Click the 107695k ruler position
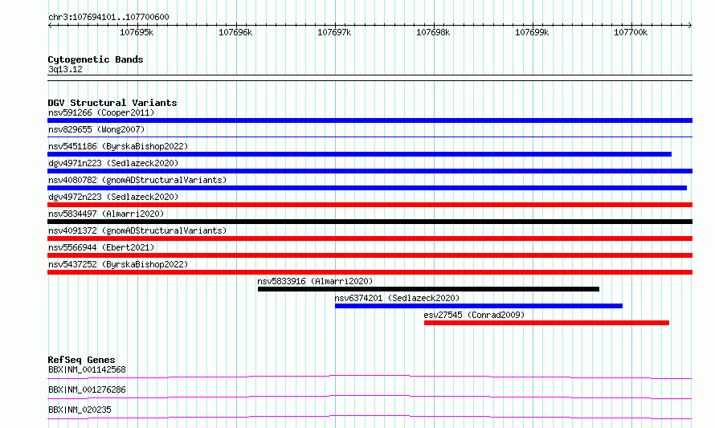 point(137,32)
